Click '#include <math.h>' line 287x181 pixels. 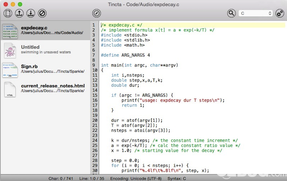(x=123, y=45)
